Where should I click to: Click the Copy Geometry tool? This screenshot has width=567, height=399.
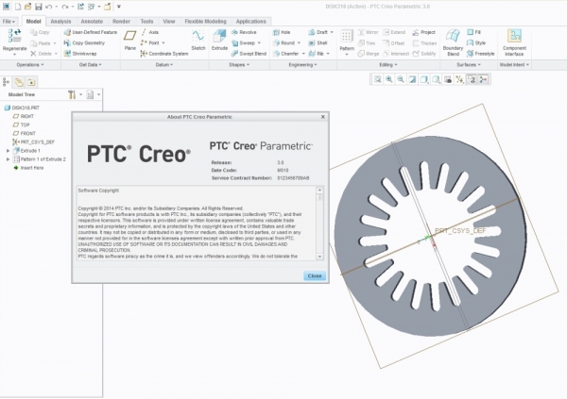tap(84, 43)
